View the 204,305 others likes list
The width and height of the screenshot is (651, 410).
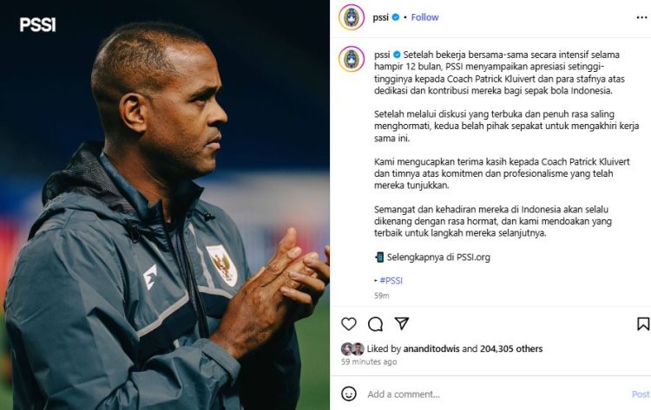(x=511, y=348)
